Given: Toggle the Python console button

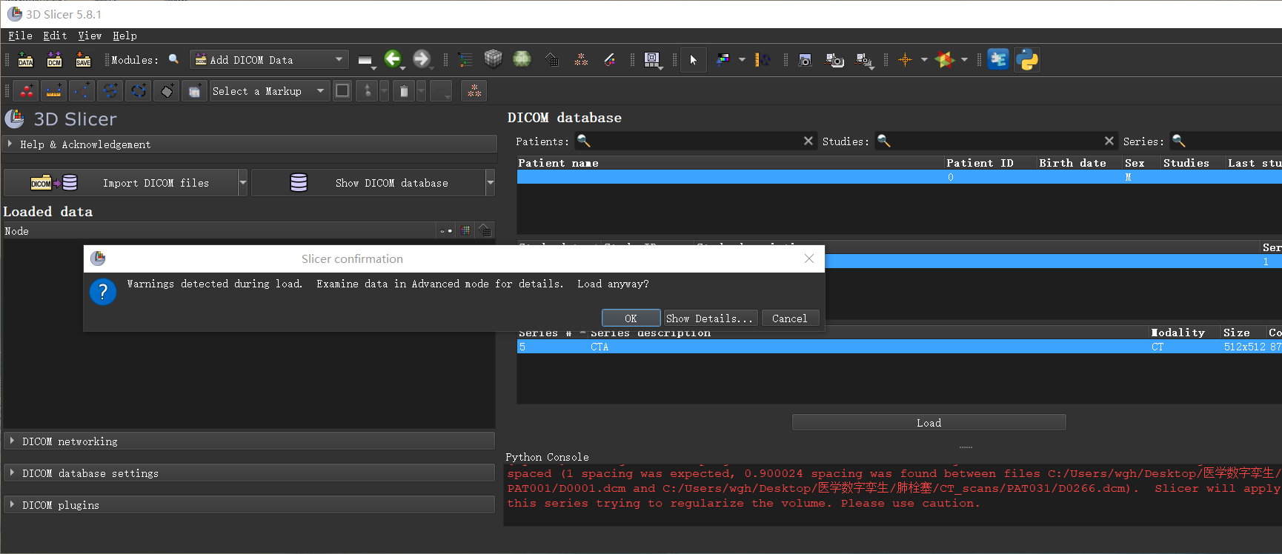Looking at the screenshot, I should coord(1027,59).
